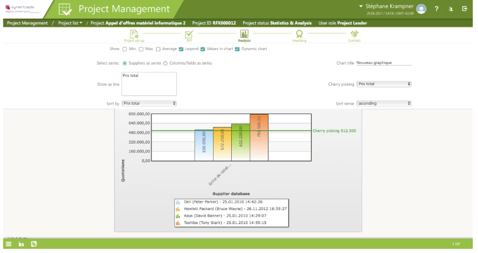Image resolution: width=478 pixels, height=253 pixels.
Task: Select the Awarding ribbon icon
Action: click(299, 34)
